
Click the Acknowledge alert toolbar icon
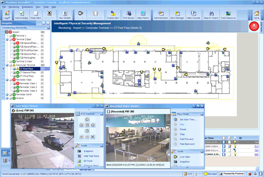coord(22,15)
